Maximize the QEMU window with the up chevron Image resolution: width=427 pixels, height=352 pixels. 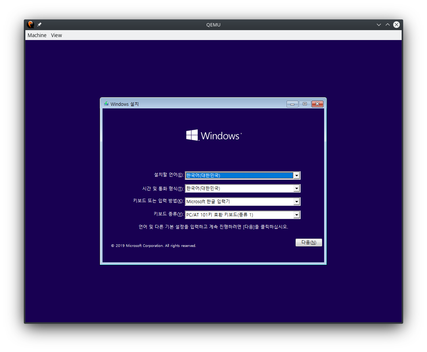388,25
